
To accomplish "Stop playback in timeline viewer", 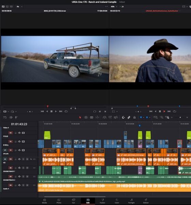I will 160,111.
